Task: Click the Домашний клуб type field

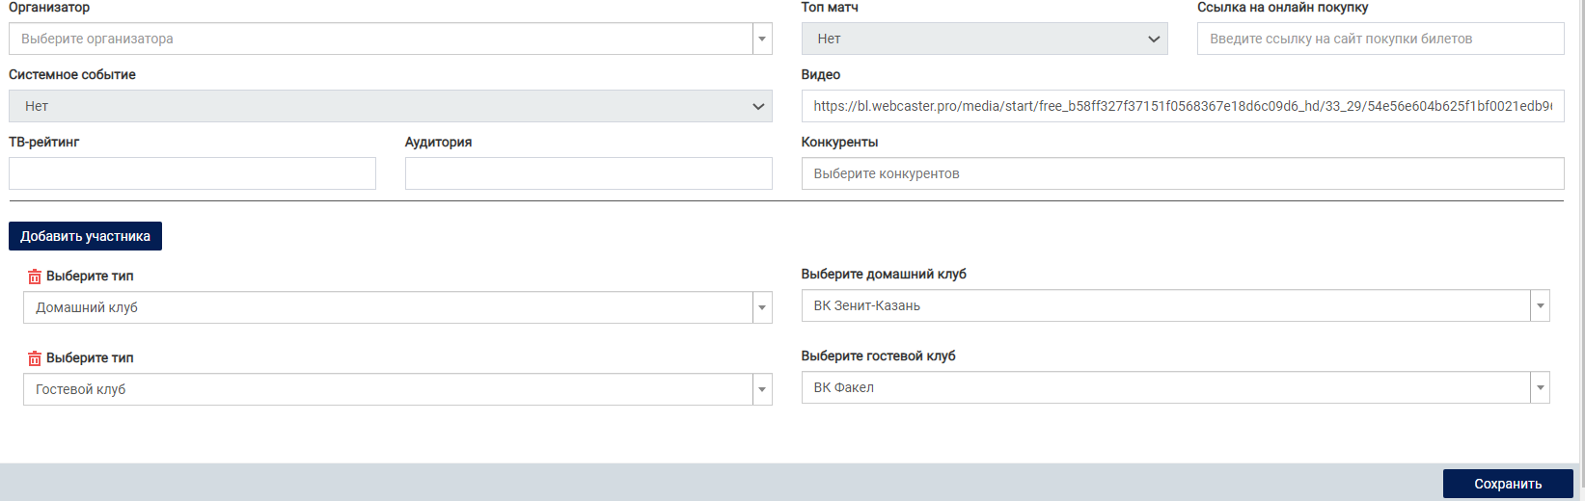Action: pyautogui.click(x=387, y=308)
